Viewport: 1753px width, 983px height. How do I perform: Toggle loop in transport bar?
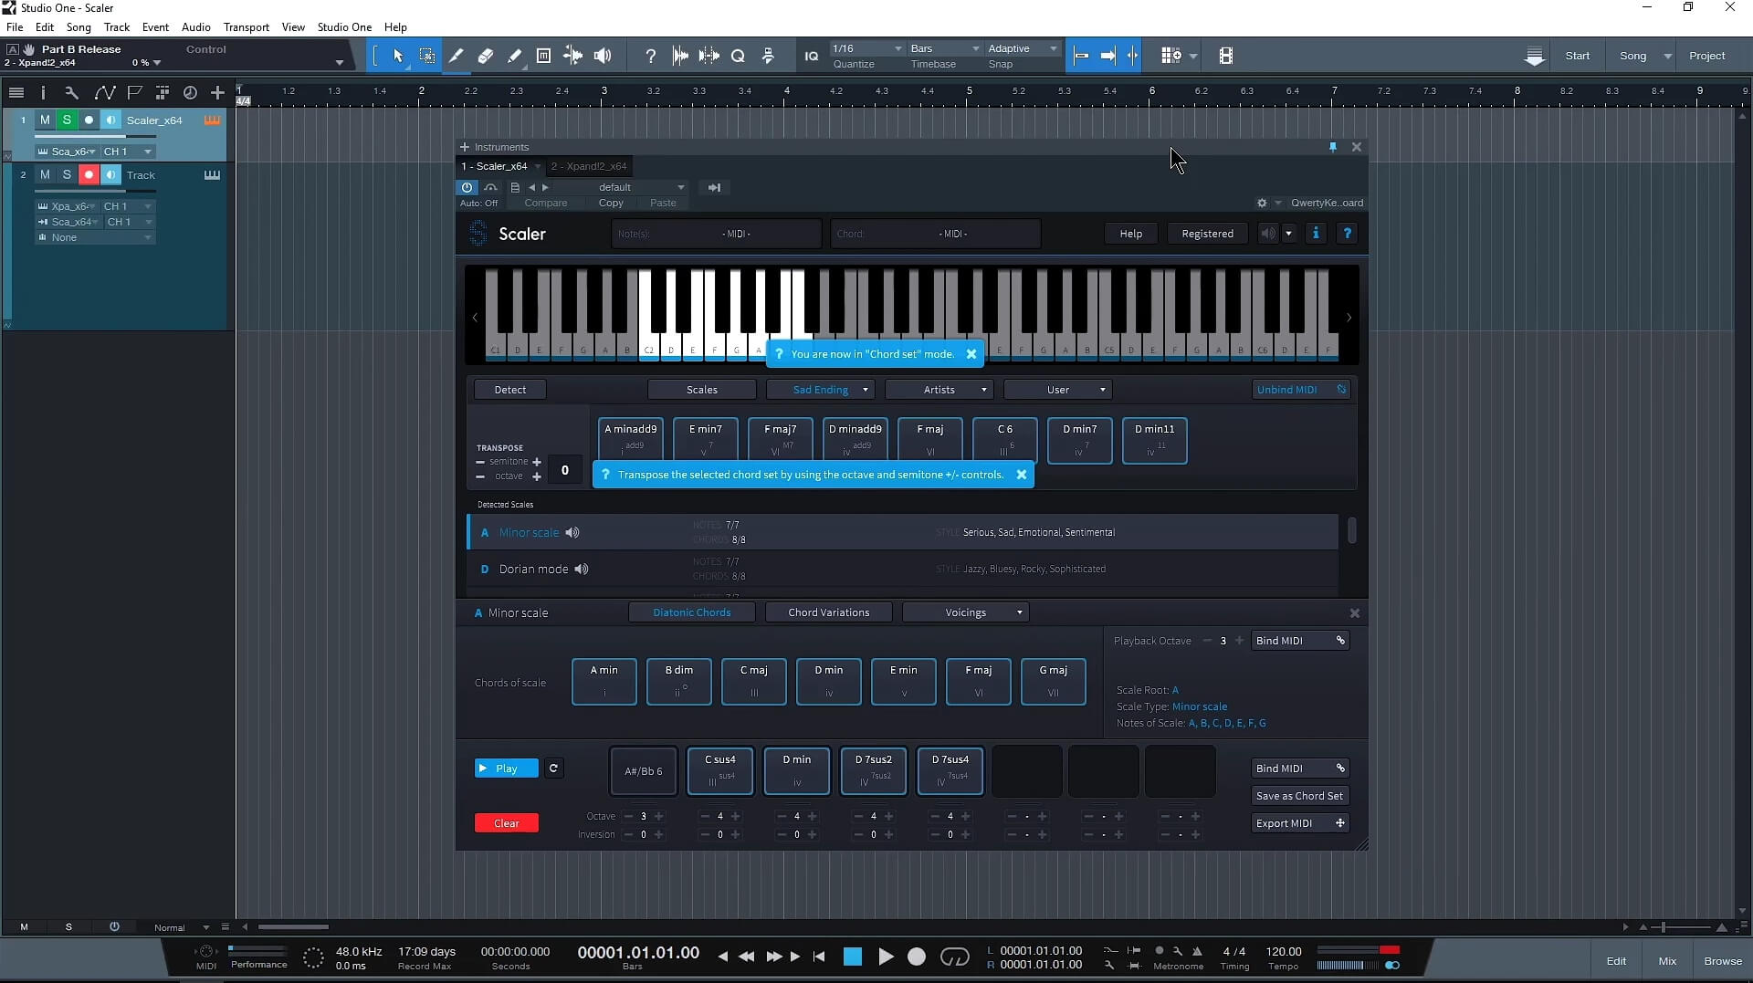click(x=954, y=957)
